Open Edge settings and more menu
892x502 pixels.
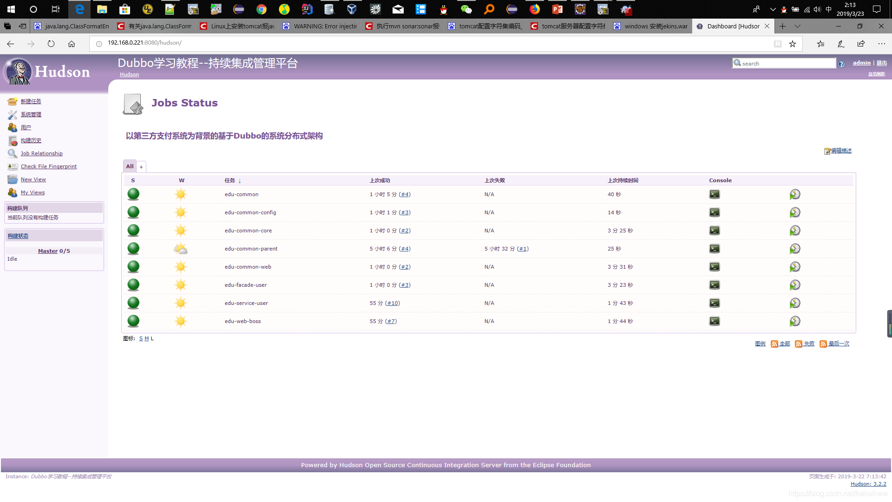point(881,44)
